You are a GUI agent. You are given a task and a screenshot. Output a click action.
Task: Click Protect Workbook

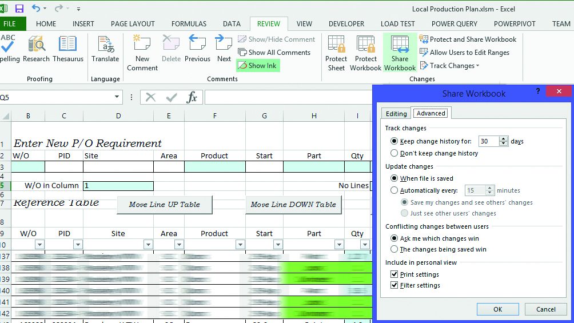(x=365, y=53)
